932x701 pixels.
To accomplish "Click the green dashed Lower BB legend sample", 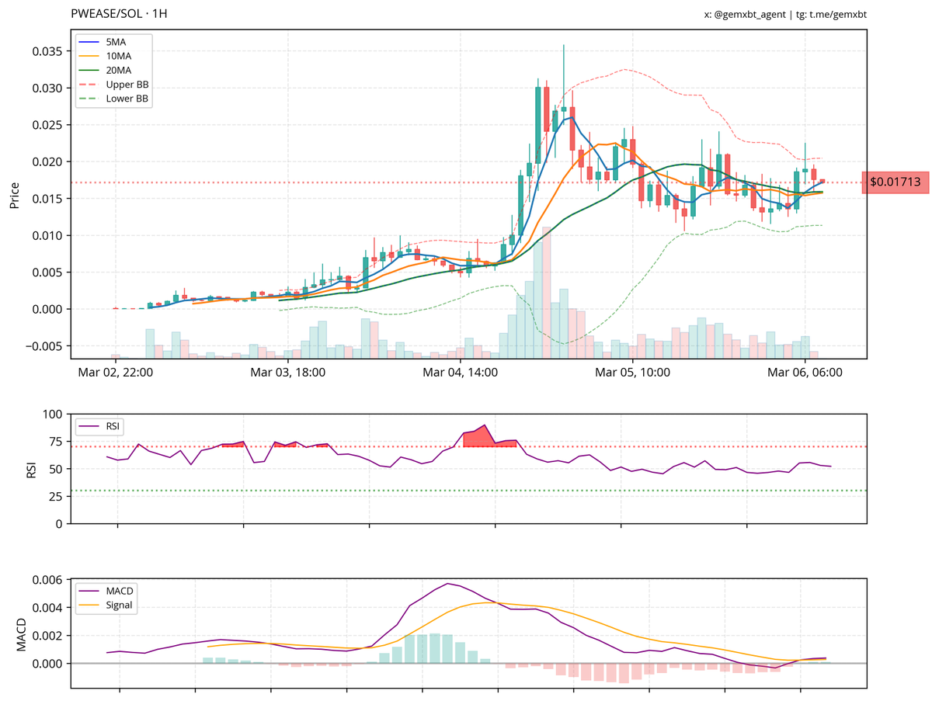I will coord(88,97).
